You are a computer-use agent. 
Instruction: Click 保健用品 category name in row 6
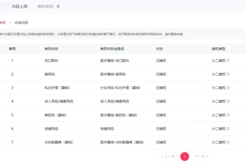pos(51,129)
